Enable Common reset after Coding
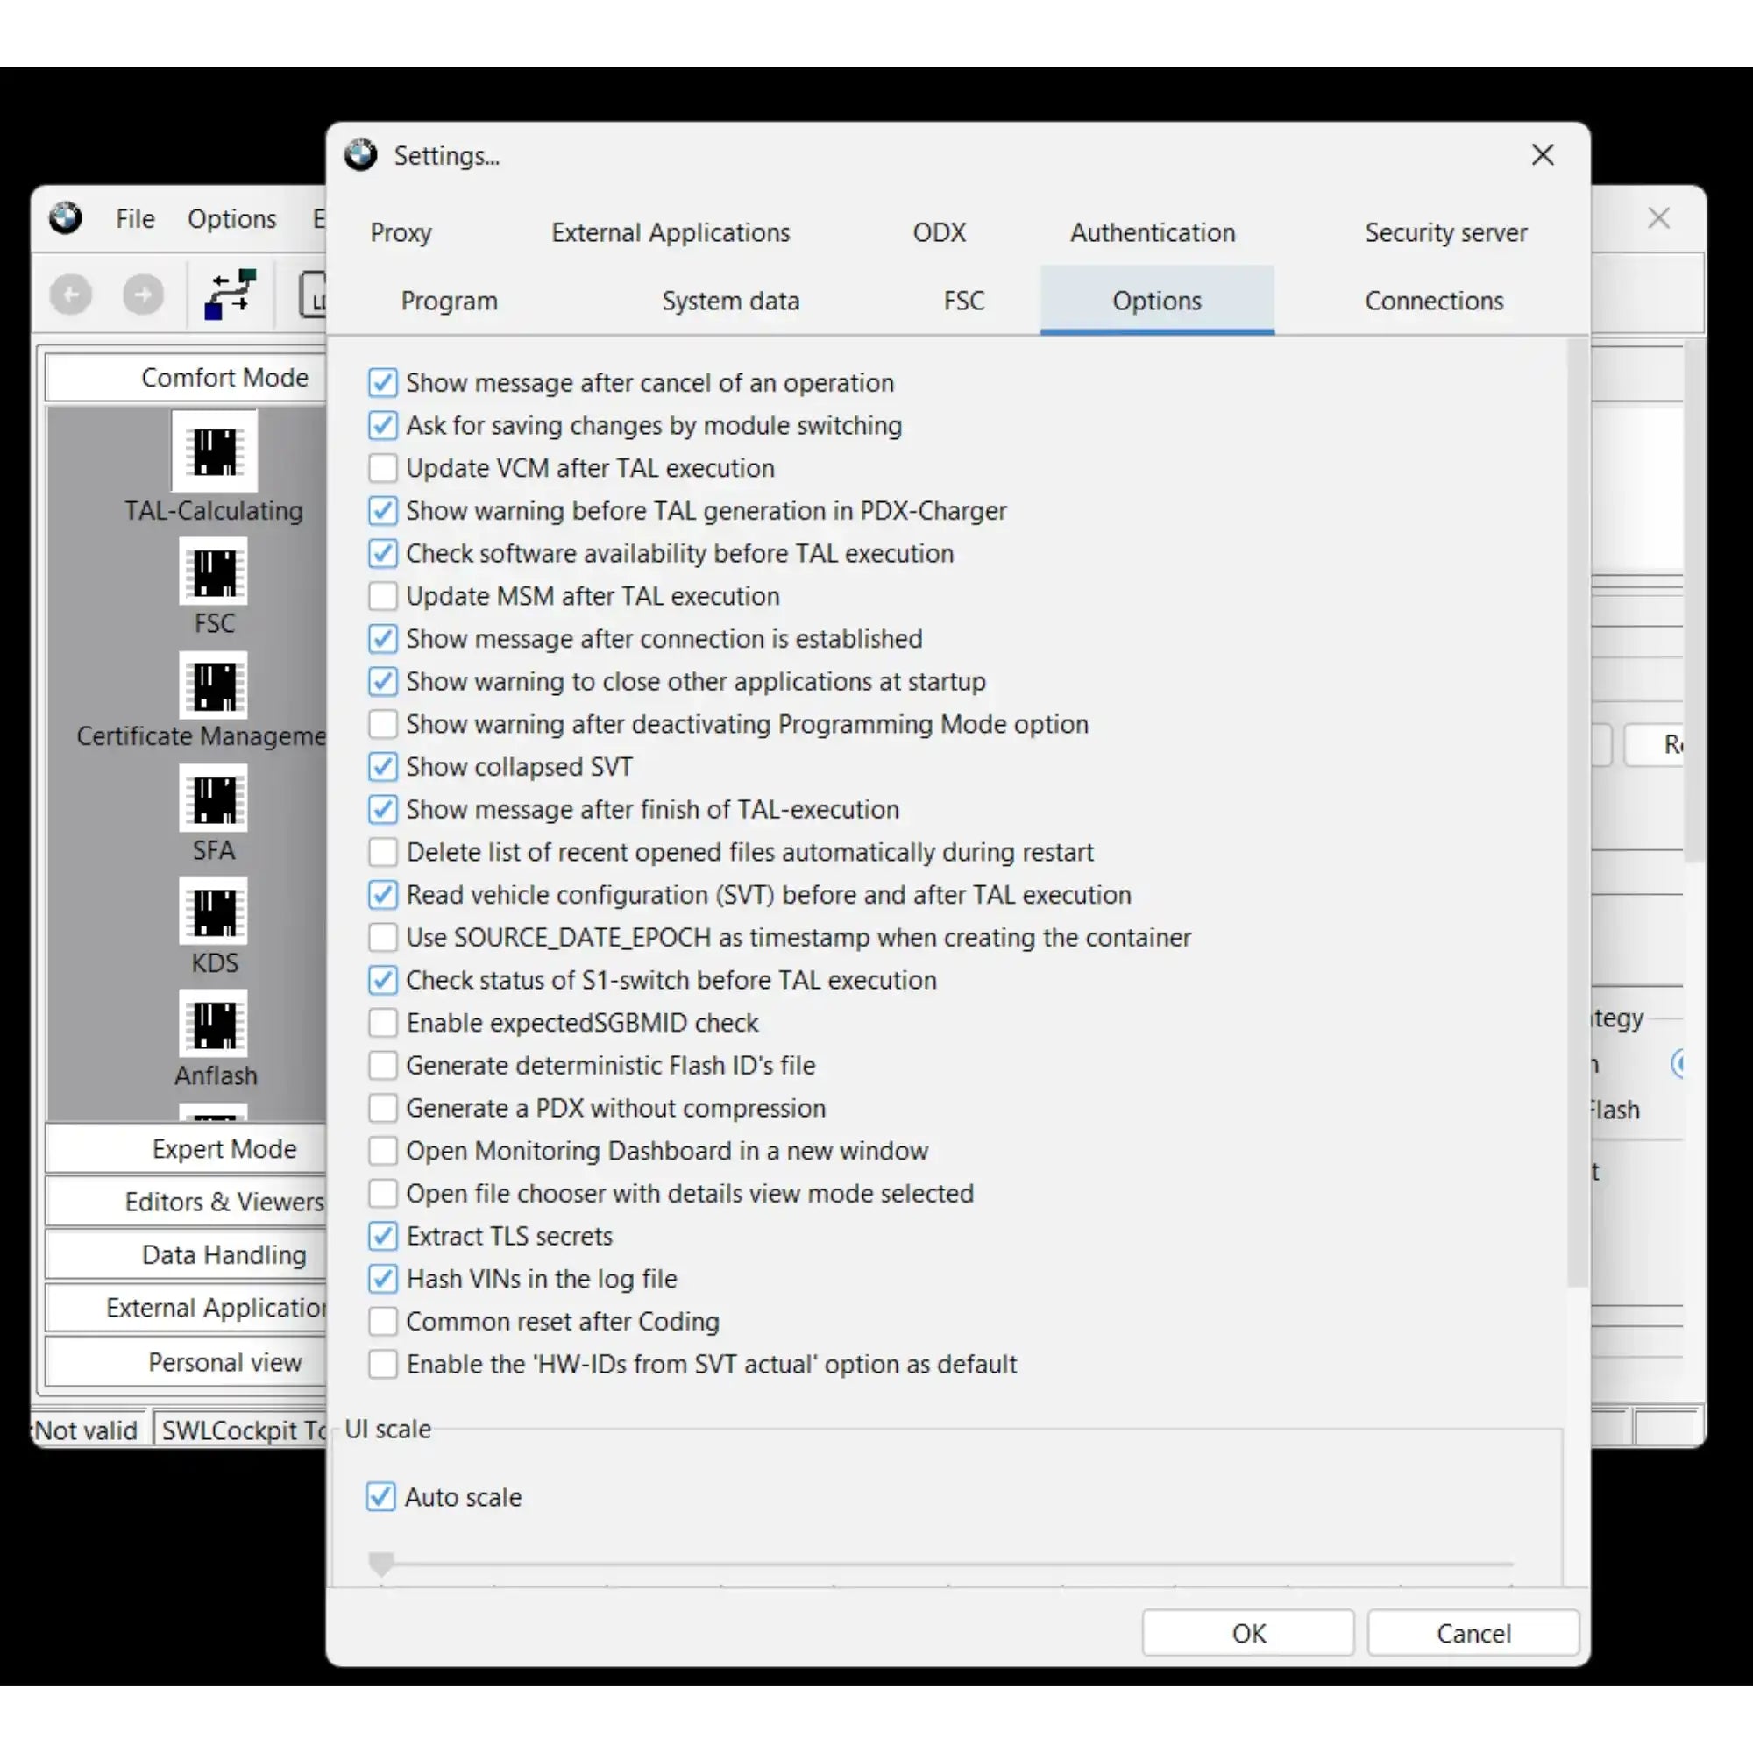The width and height of the screenshot is (1753, 1753). pos(383,1321)
